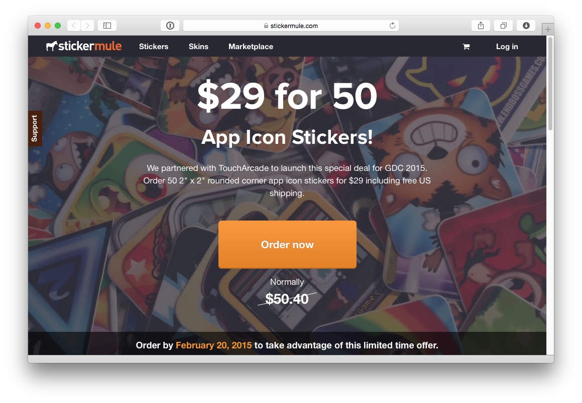Open the Support side tab
Image resolution: width=582 pixels, height=403 pixels.
click(x=35, y=128)
